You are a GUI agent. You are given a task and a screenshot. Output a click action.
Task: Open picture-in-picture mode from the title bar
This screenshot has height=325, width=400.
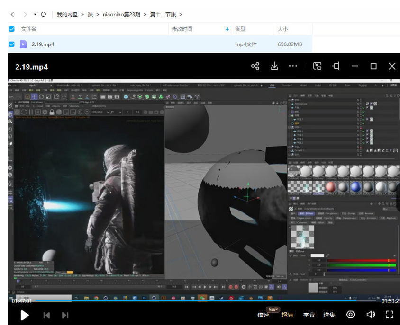click(318, 66)
